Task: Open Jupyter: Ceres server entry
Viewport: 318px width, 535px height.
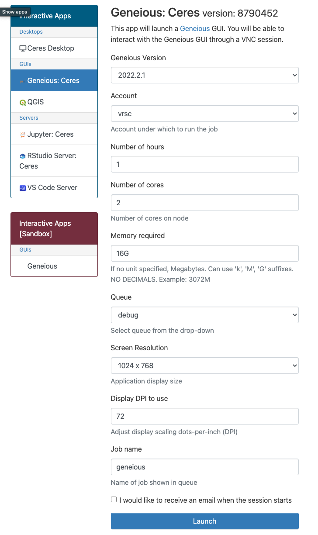Action: tap(54, 134)
